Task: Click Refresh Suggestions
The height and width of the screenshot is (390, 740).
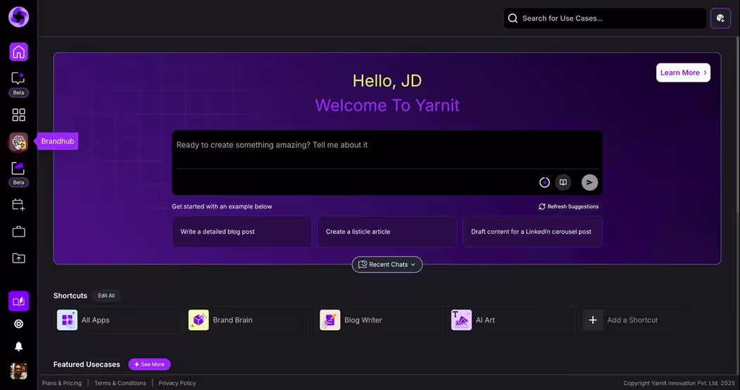Action: [569, 206]
